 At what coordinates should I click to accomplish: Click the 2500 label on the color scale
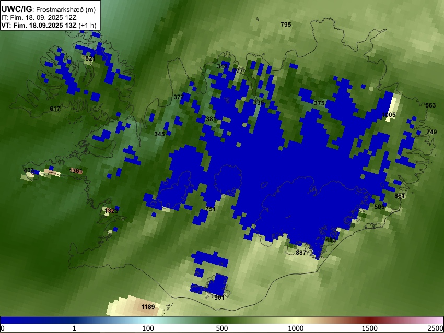tap(436, 328)
